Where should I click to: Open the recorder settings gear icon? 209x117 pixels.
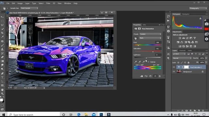click(206, 39)
